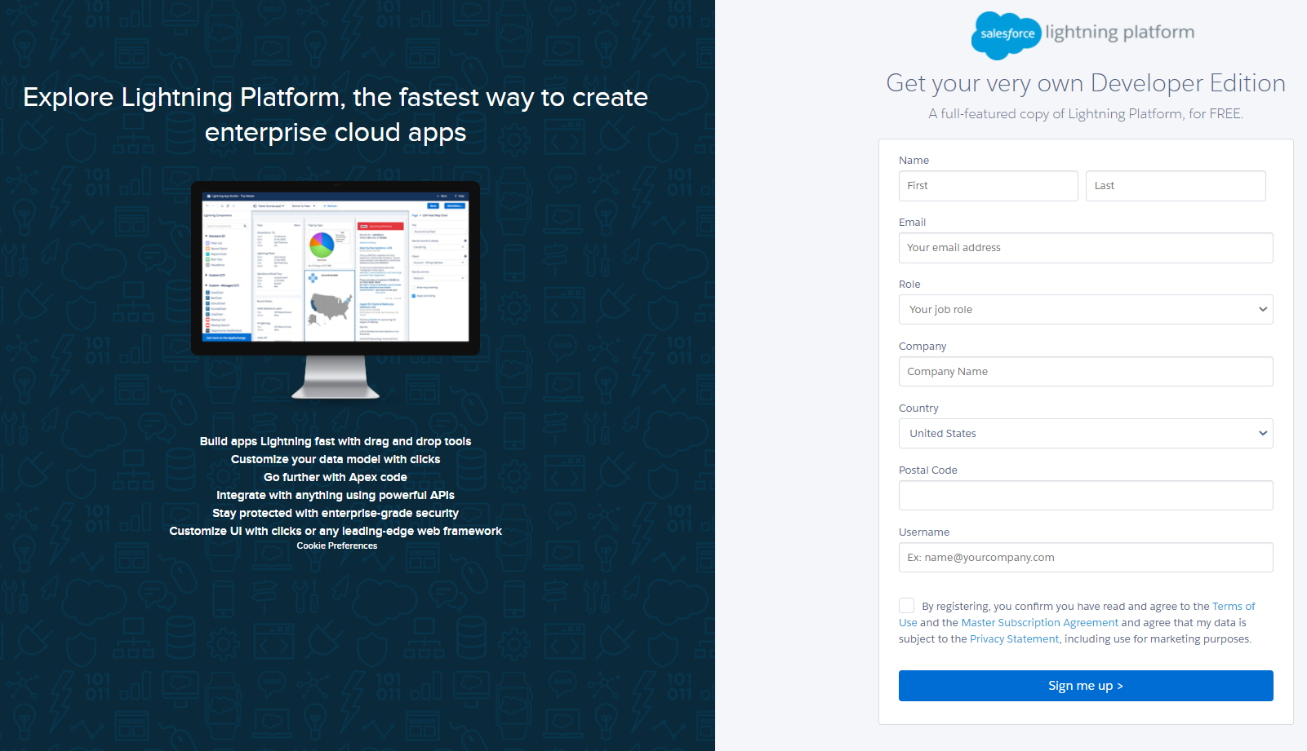
Task: Click 'Stay protected with enterprise-grade security' text
Action: click(336, 514)
